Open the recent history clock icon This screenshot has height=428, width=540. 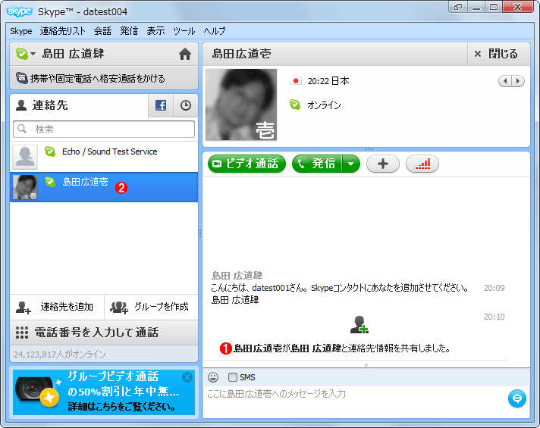click(x=186, y=105)
